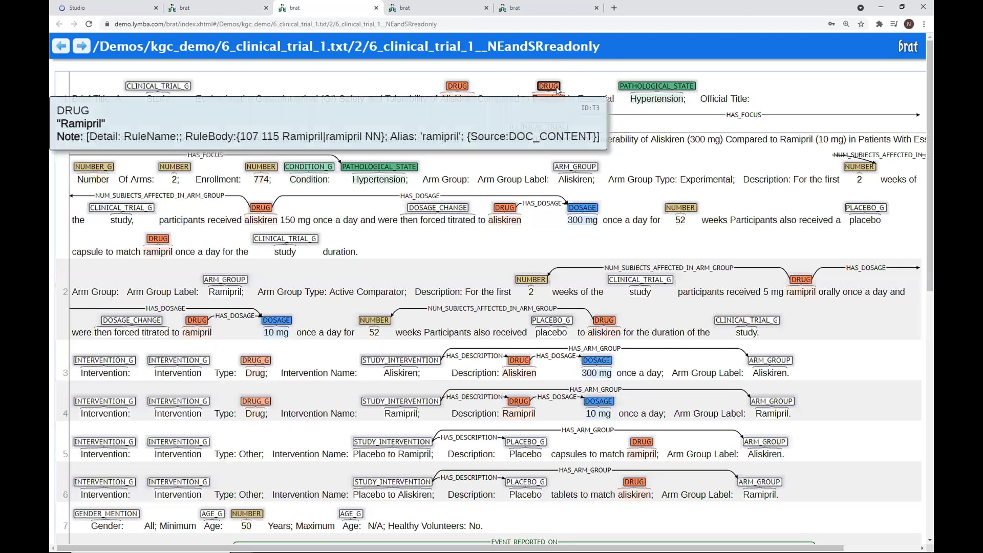Reload the page with browser refresh icon

[x=89, y=24]
